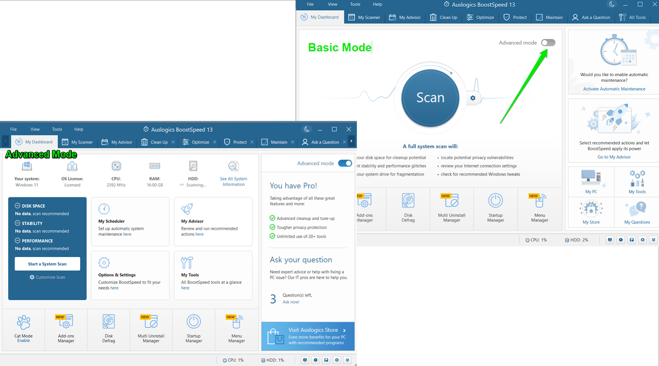Open the Tools menu in Advanced Mode window
659x366 pixels.
[x=57, y=129]
